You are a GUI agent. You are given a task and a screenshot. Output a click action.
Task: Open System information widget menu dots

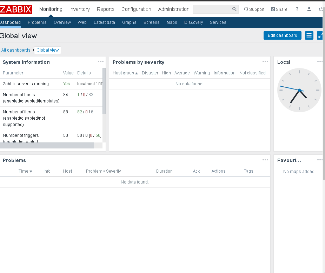[100, 61]
